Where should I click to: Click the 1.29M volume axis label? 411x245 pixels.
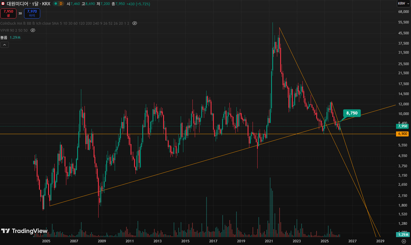point(403,234)
